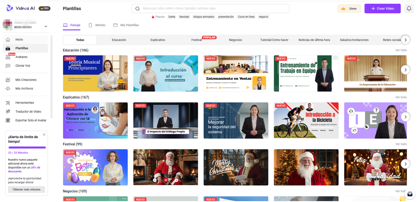The height and width of the screenshot is (202, 418).
Task: Select the Negocios category tab
Action: tap(235, 40)
